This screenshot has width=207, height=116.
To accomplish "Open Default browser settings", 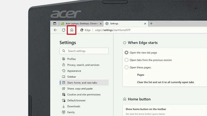I will pos(84,100).
